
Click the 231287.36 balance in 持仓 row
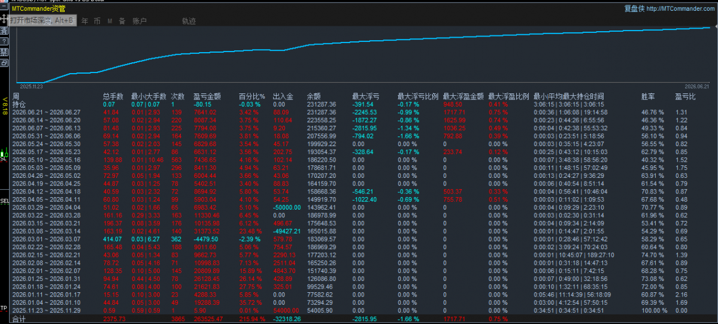(x=322, y=104)
